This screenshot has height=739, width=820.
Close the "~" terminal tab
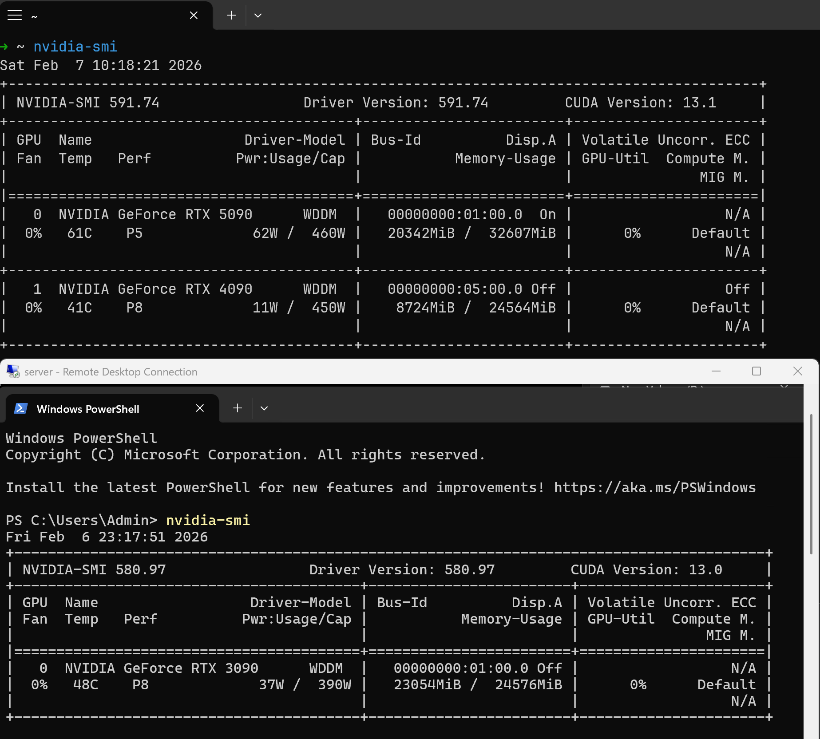coord(194,16)
